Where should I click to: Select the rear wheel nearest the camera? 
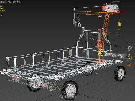point(70,90)
